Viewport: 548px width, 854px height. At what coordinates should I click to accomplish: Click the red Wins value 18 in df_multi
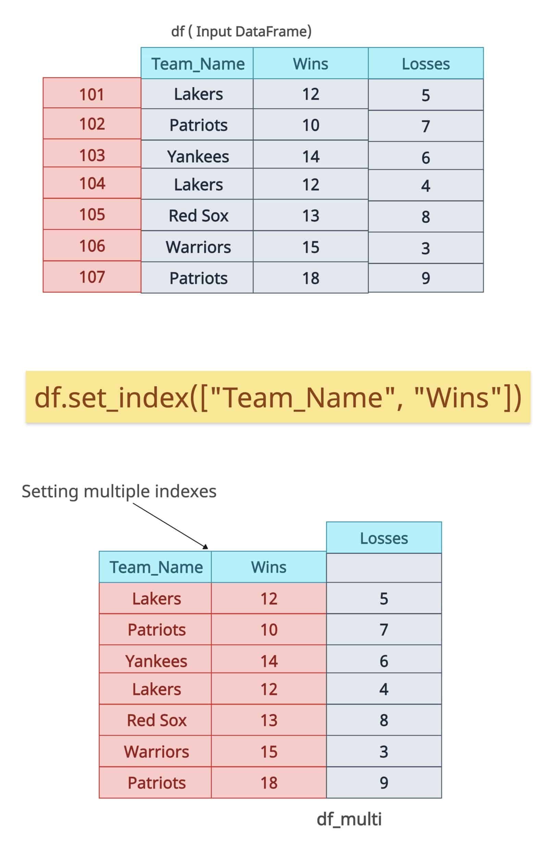[269, 783]
